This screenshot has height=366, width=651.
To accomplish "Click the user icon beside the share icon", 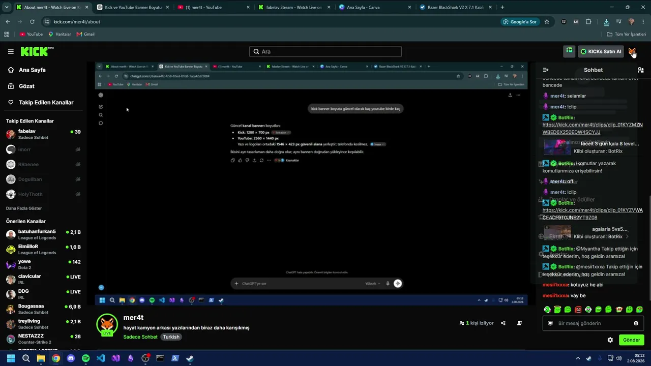I will (519, 323).
